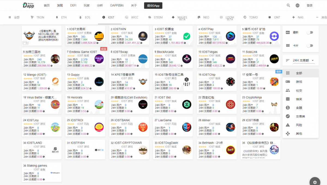Viewport: 327px width, 185px height.
Task: Open the 分析 nav link
Action: (x=100, y=5)
